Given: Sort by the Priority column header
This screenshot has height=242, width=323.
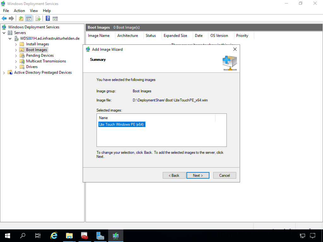Looking at the screenshot, I should pos(244,36).
